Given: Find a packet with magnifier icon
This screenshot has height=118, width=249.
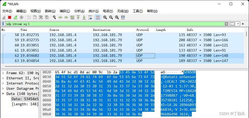Looking at the screenshot, I should pyautogui.click(x=54, y=17).
